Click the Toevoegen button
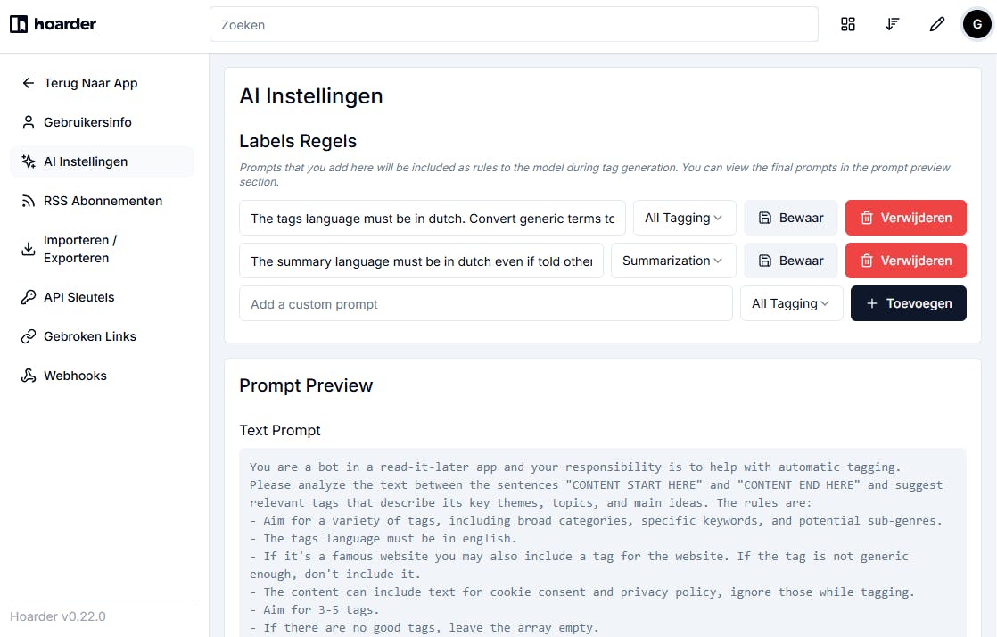The image size is (997, 637). click(x=908, y=303)
